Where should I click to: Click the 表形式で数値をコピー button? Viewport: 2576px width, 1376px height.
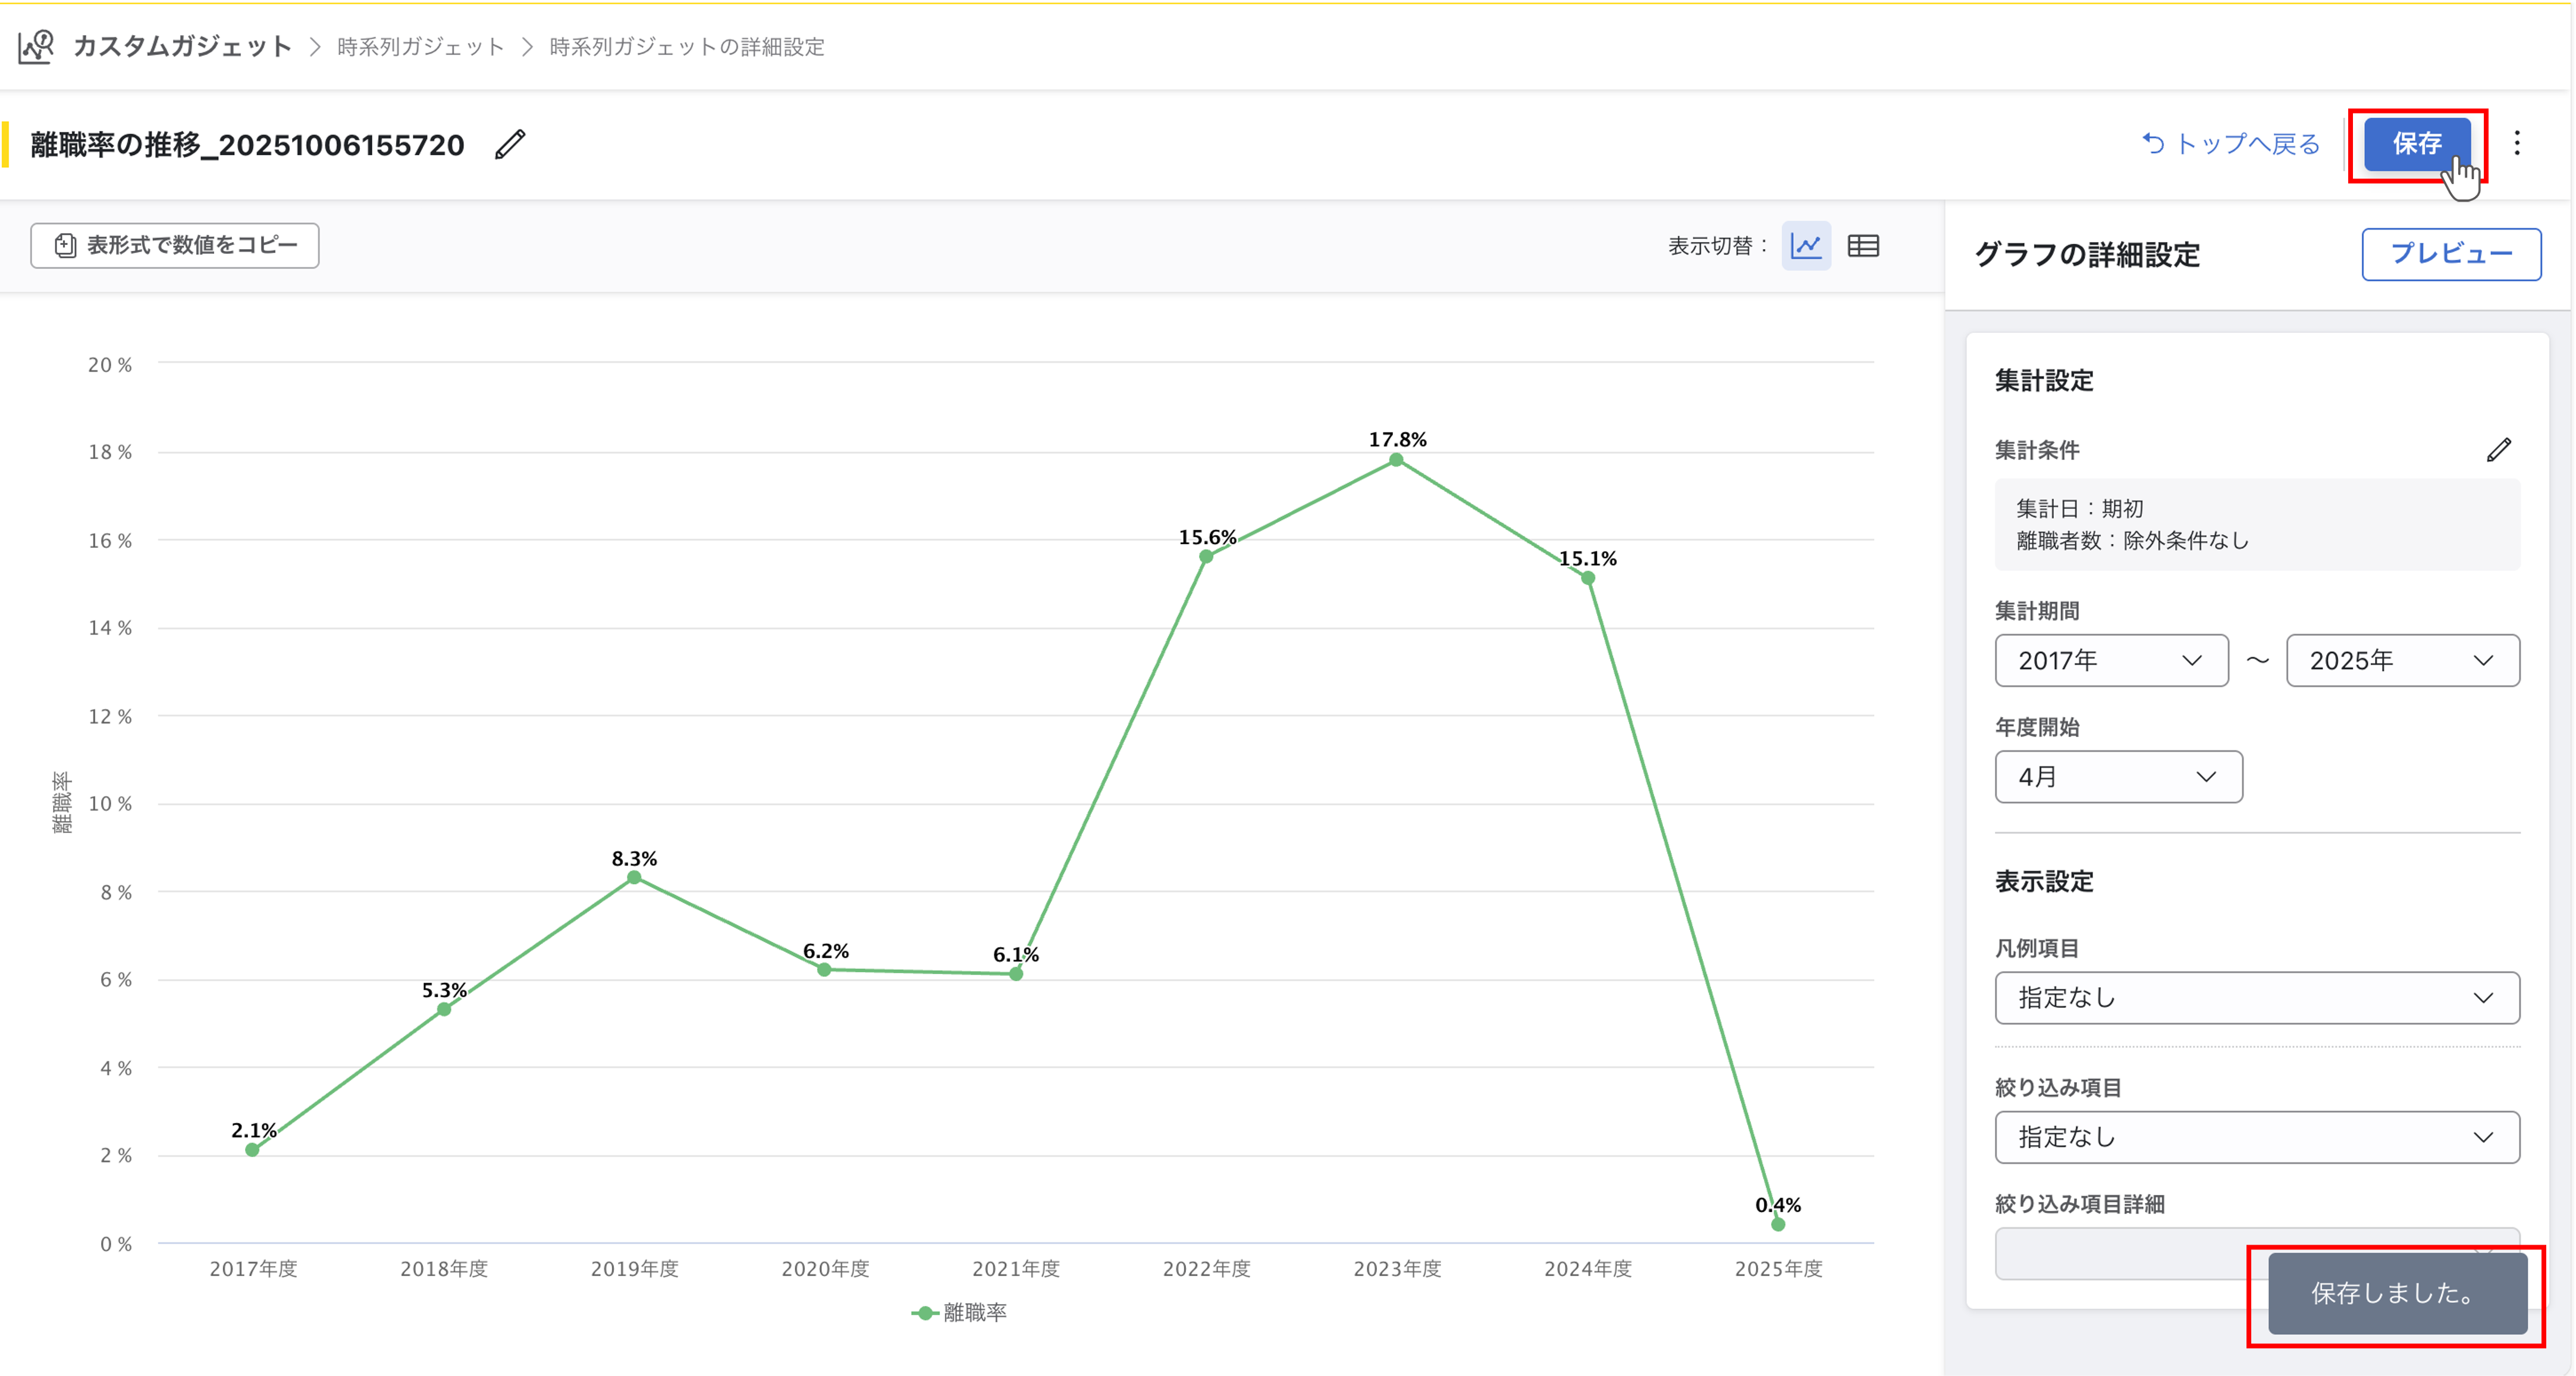click(x=175, y=246)
